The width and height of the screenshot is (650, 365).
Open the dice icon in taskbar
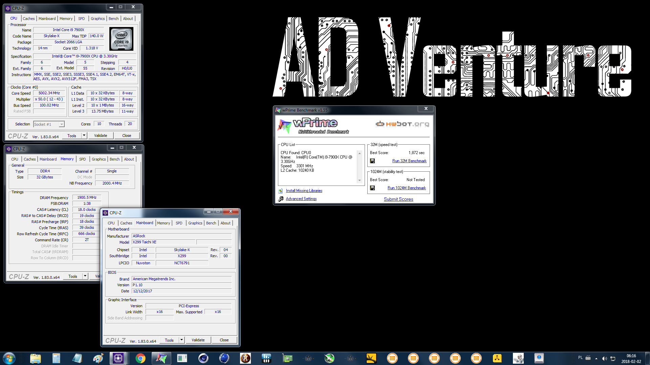coord(518,358)
